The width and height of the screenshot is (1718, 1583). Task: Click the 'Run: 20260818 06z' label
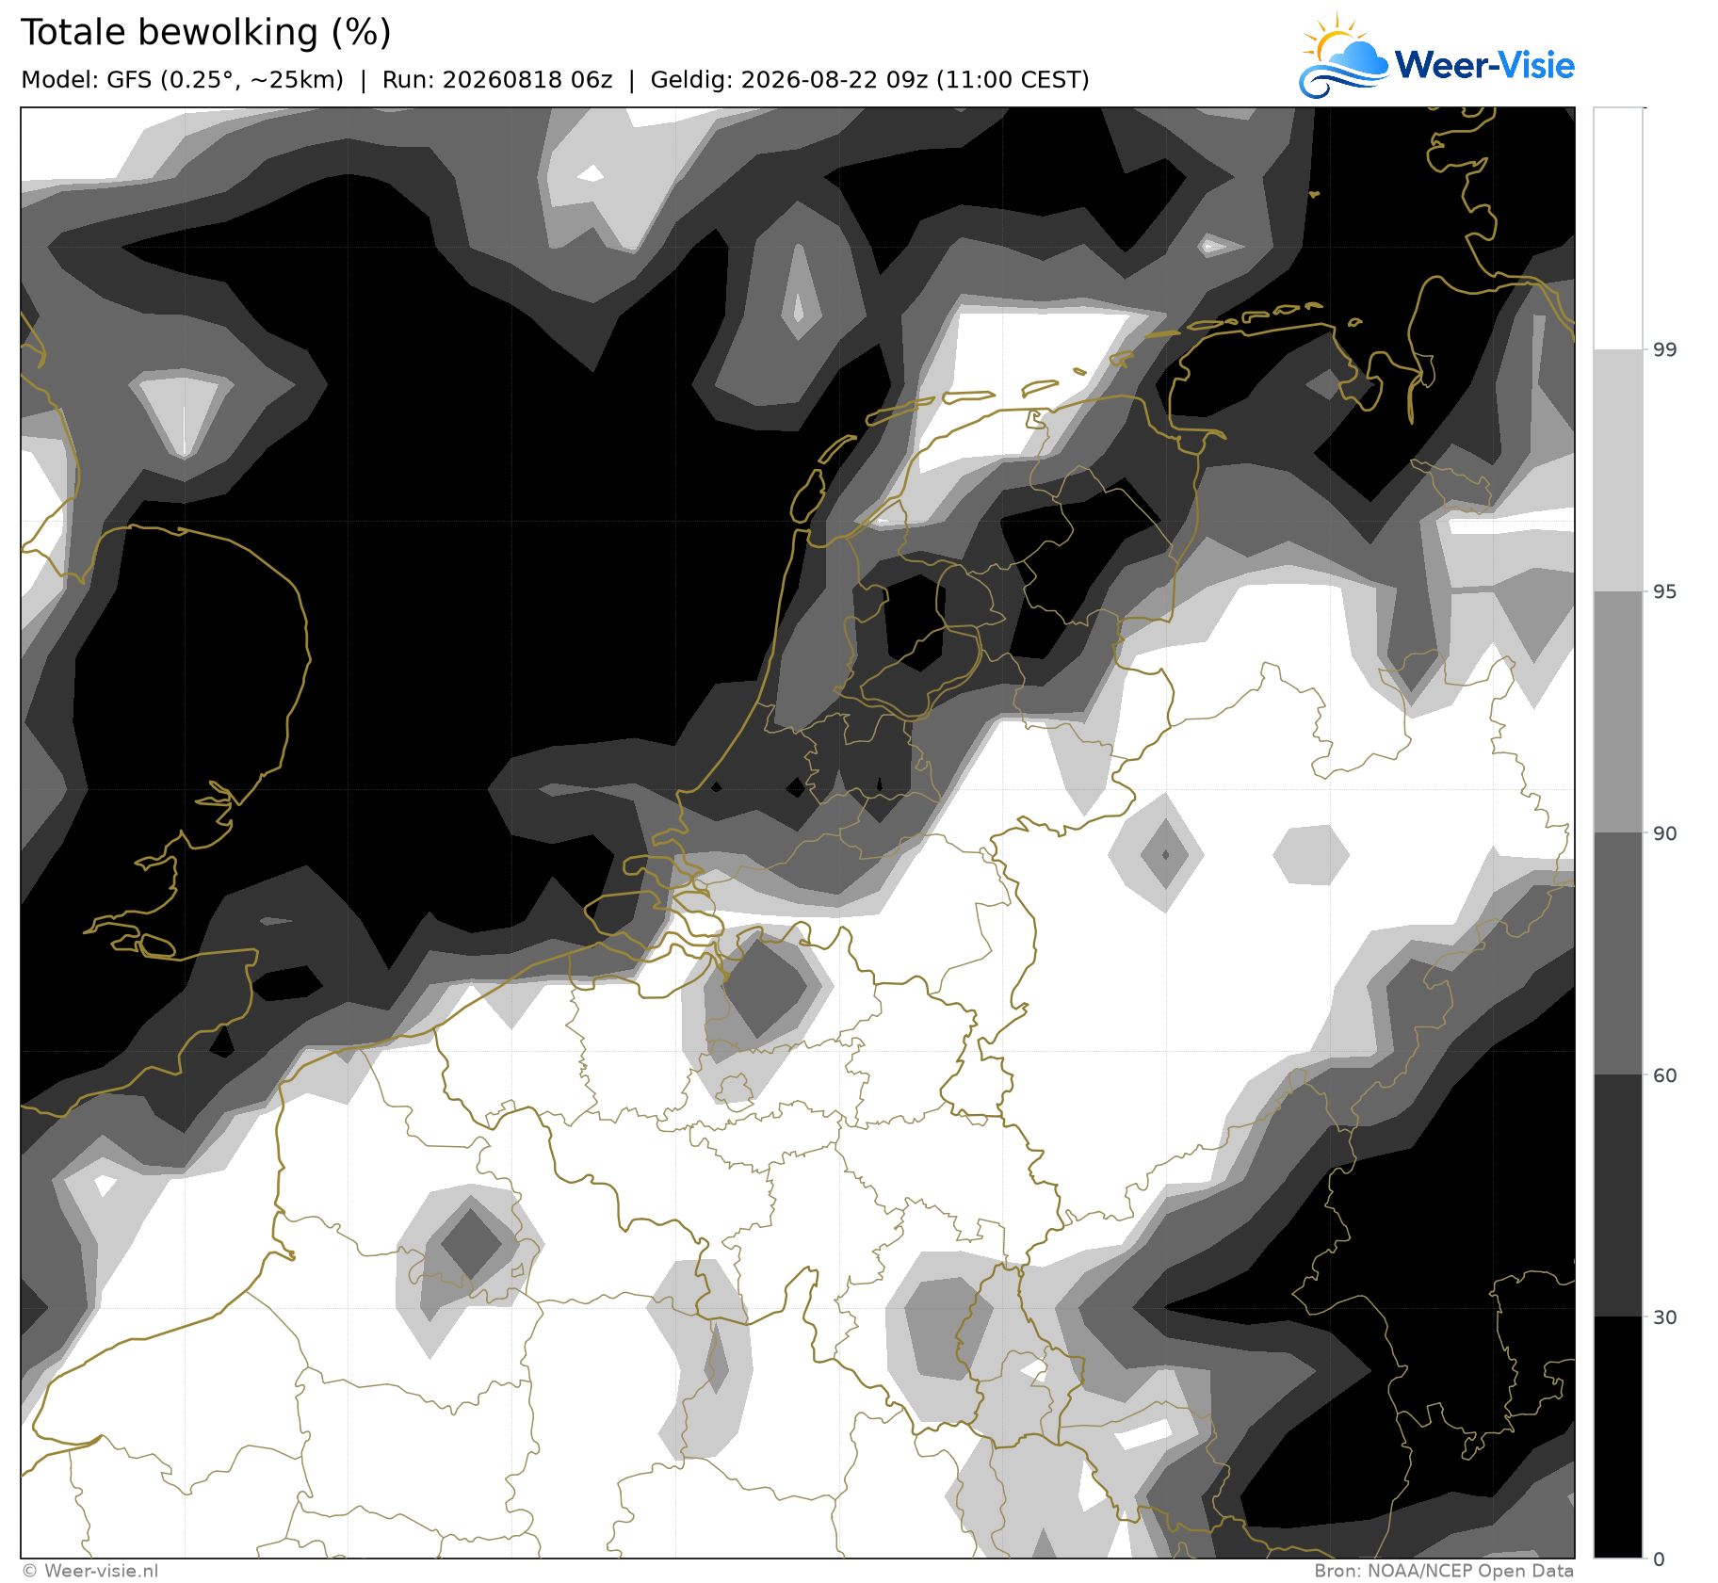point(497,80)
